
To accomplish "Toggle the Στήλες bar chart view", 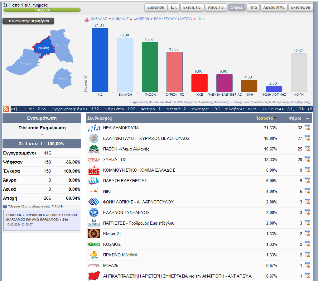I will pyautogui.click(x=237, y=7).
